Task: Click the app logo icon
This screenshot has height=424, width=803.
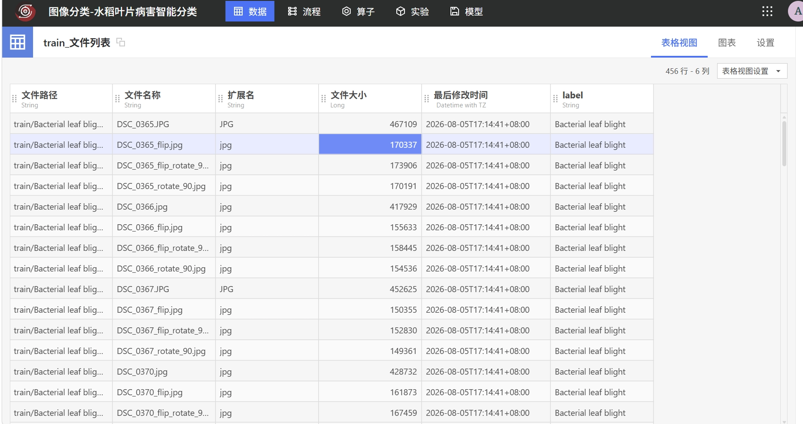Action: tap(25, 12)
